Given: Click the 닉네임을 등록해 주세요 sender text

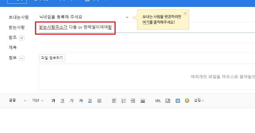Looking at the screenshot, I should coord(61,17).
